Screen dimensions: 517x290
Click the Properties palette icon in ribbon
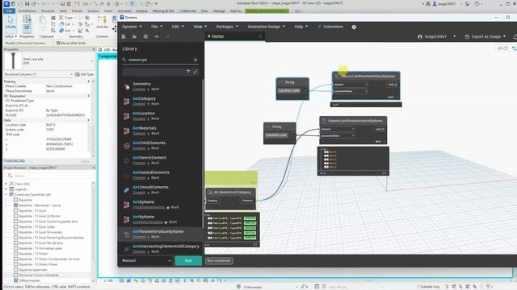27,28
